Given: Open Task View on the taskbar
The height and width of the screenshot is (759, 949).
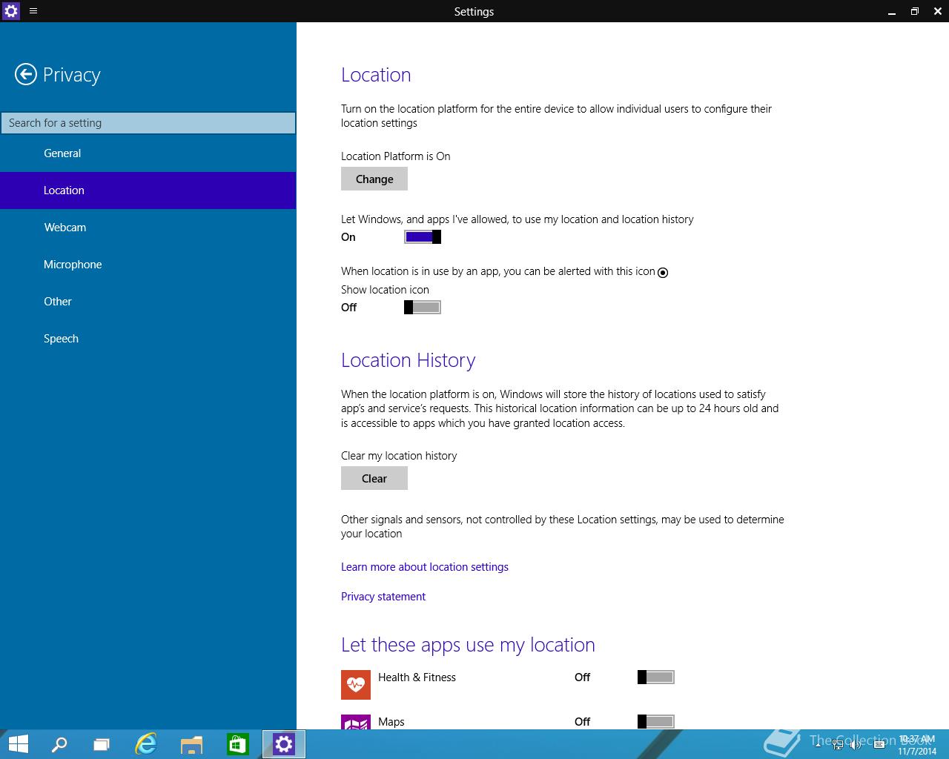Looking at the screenshot, I should 102,744.
